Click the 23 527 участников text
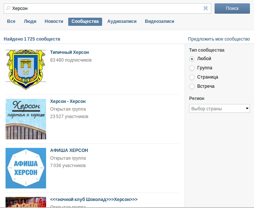The width and height of the screenshot is (254, 208). tap(69, 117)
